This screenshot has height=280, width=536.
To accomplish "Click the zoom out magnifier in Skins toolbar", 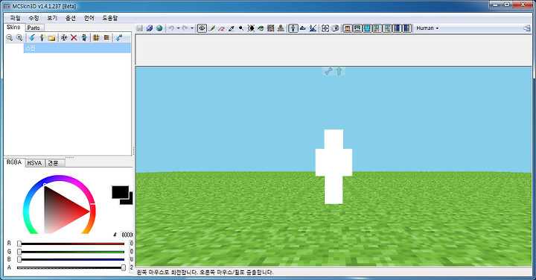I will tap(10, 38).
